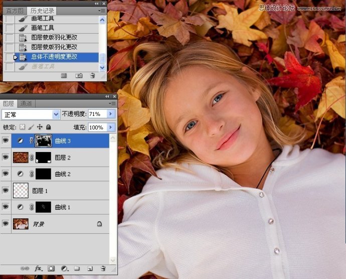Click the lock position (move arrows) icon
The height and width of the screenshot is (279, 346).
pyautogui.click(x=40, y=127)
